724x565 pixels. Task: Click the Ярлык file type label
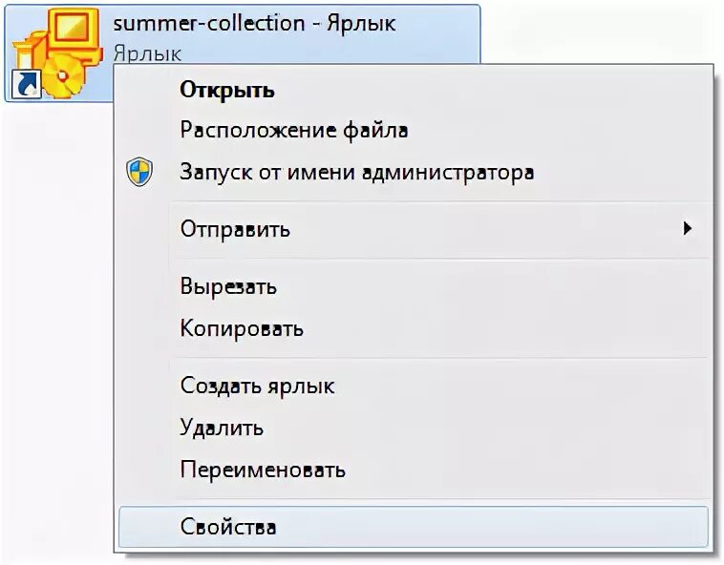147,52
